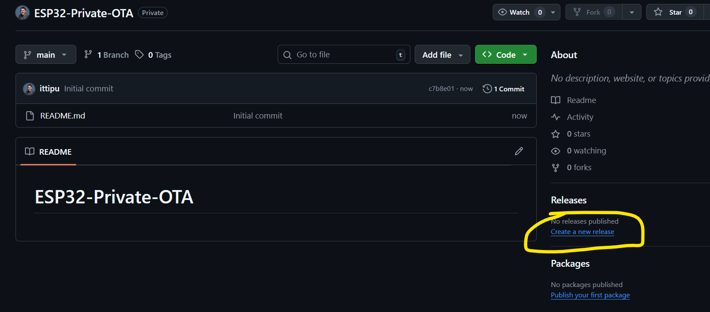Viewport: 710px width, 312px height.
Task: Open commit c7b8e01 hash link
Action: 441,89
